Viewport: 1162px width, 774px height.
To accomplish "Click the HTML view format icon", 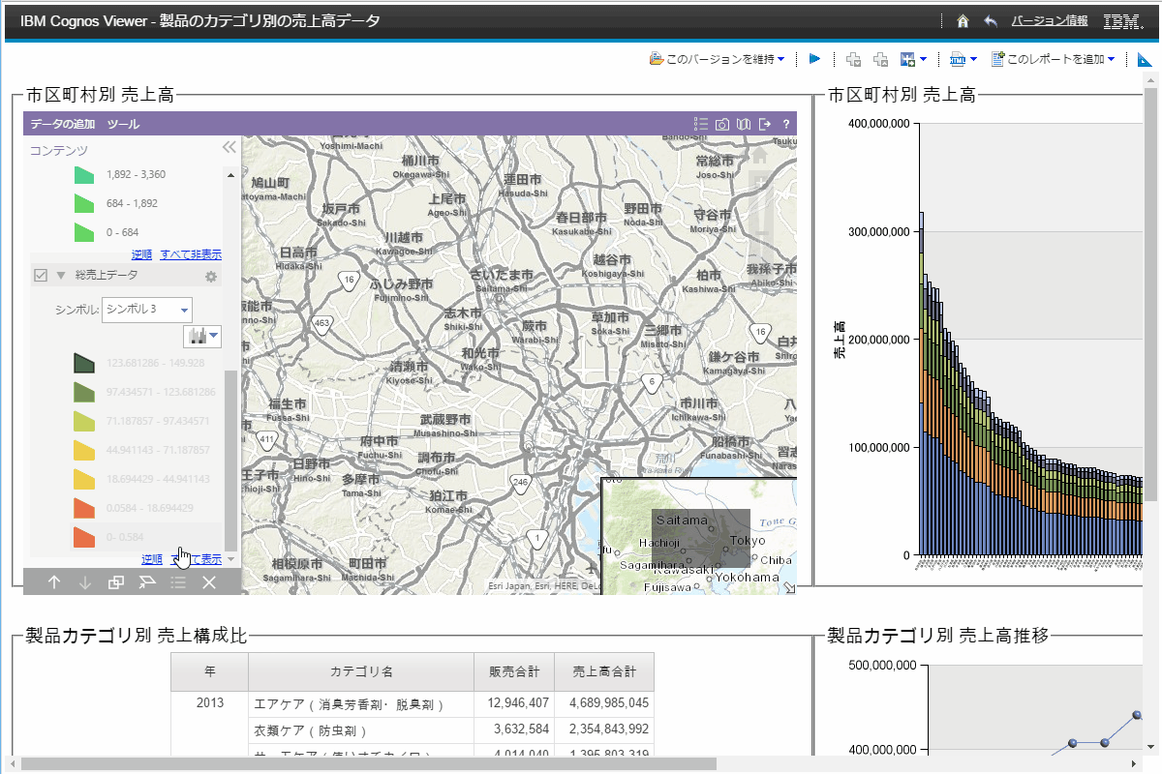I will coord(958,59).
